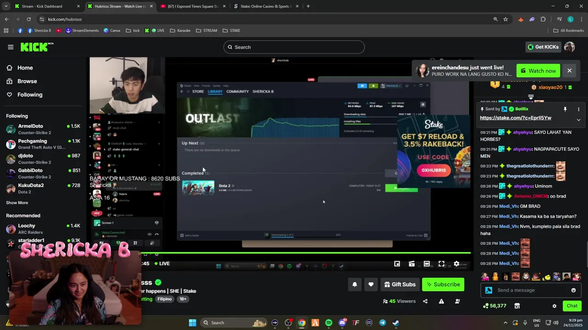Go to Home in the sidebar

tap(25, 68)
